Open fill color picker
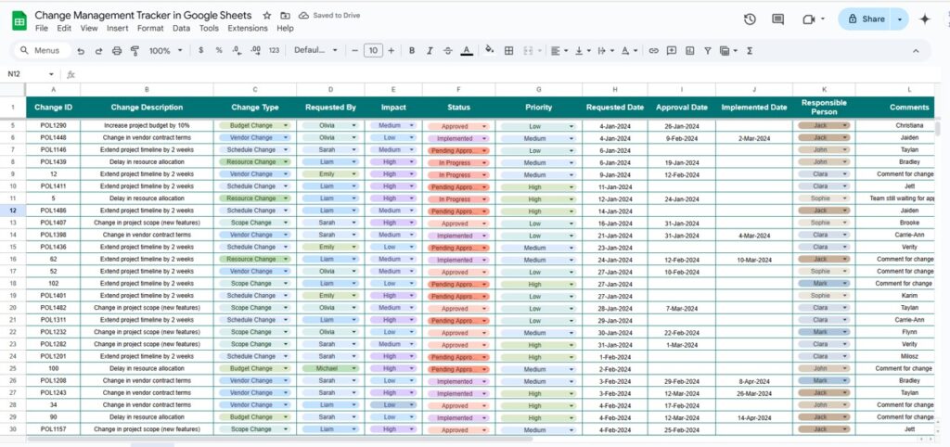This screenshot has width=950, height=447. click(x=490, y=51)
